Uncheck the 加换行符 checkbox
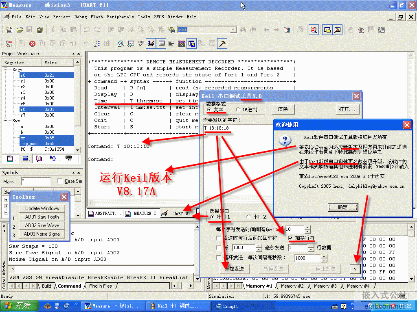This screenshot has width=417, height=312. pos(290,238)
